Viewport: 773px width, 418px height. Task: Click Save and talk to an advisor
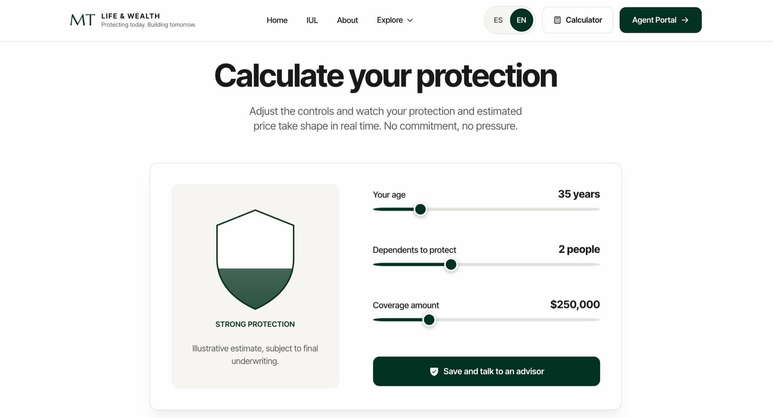pos(486,371)
